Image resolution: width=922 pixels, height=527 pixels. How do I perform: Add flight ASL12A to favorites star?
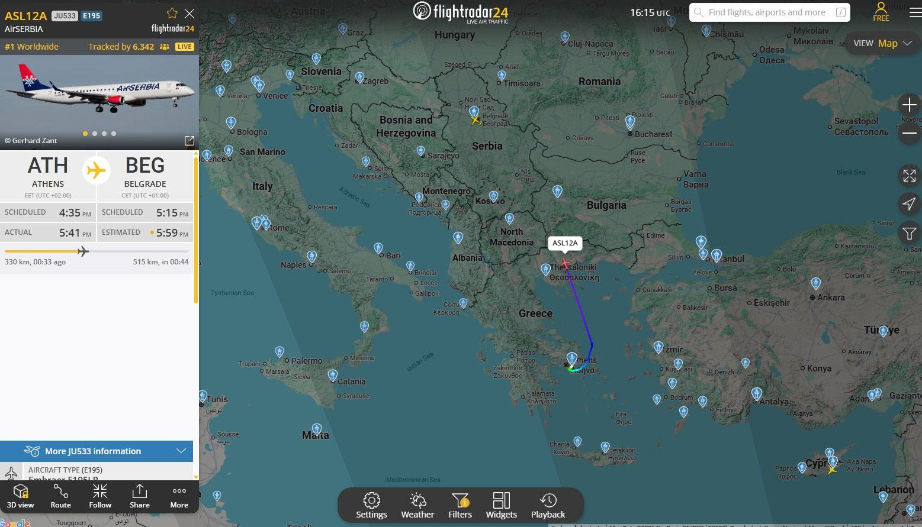[x=172, y=14]
